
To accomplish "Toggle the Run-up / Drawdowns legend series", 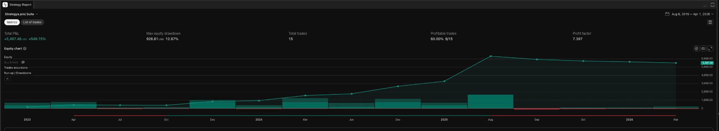I will coord(18,73).
